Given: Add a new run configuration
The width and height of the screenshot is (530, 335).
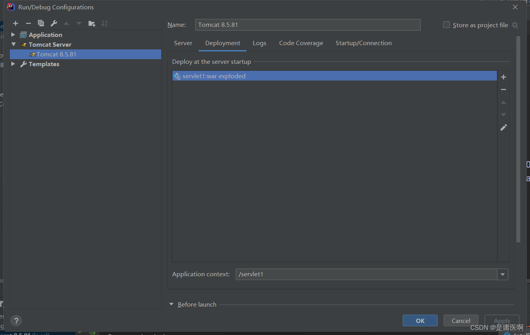Looking at the screenshot, I should (16, 23).
